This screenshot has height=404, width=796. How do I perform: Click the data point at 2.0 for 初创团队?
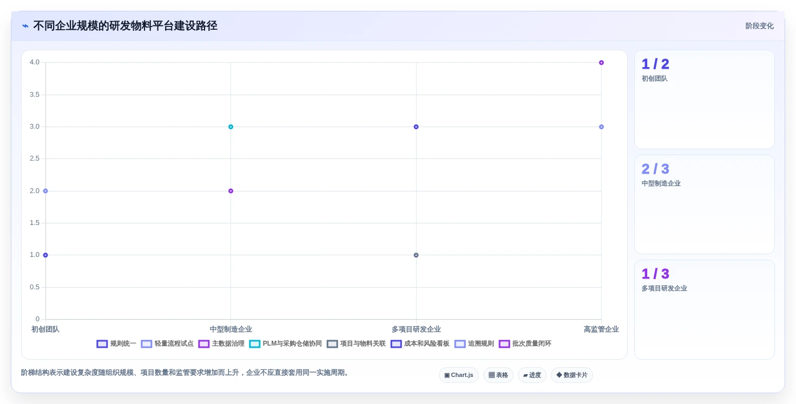click(45, 191)
